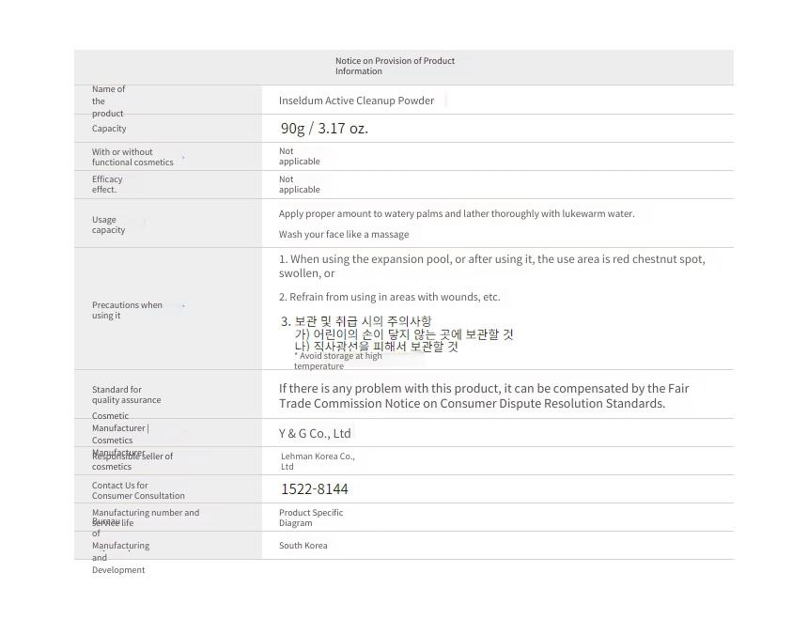This screenshot has width=808, height=619.
Task: Click the Korean line starting with "나) 직사광선을"
Action: click(376, 346)
